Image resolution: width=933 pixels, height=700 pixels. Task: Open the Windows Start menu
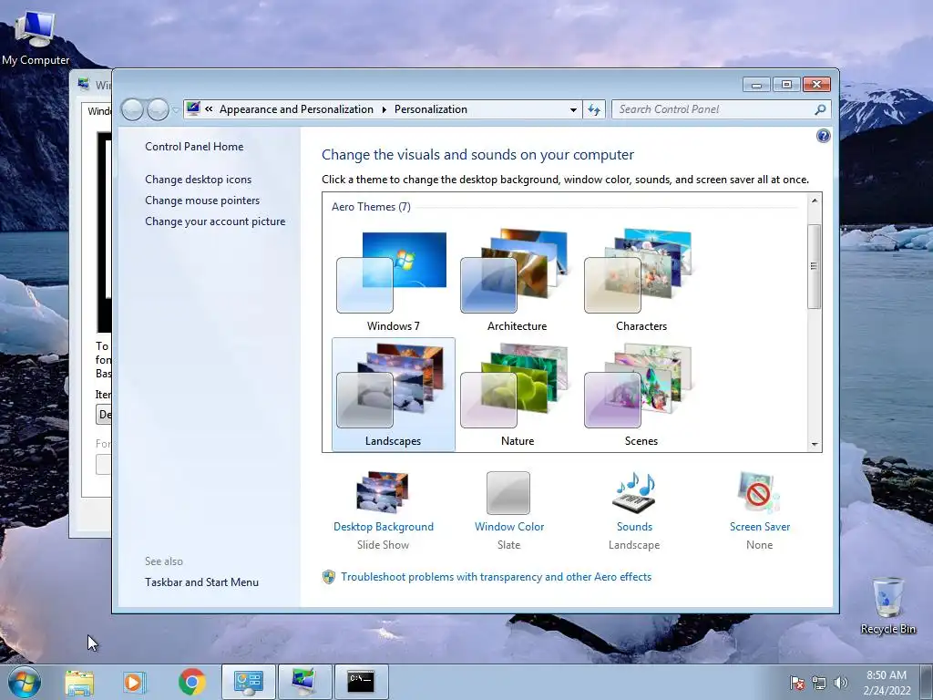tap(24, 682)
